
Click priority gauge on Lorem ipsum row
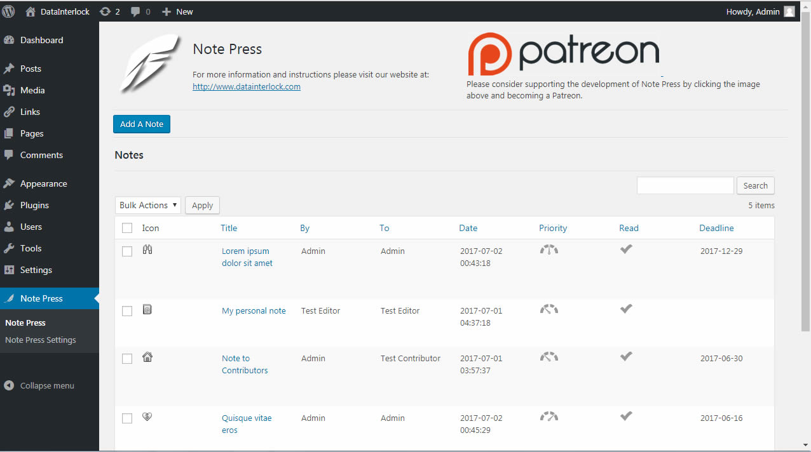[x=549, y=249]
